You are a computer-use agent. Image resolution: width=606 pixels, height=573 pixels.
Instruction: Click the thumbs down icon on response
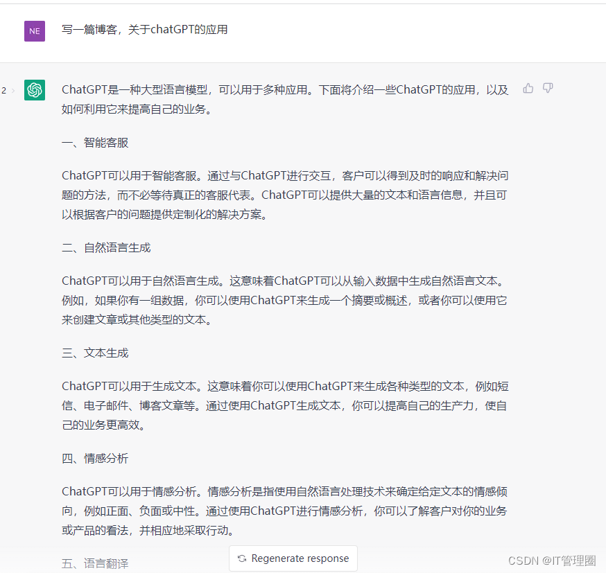point(548,89)
